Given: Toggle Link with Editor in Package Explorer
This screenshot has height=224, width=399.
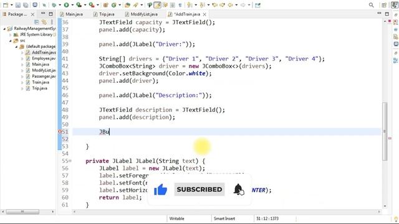Looking at the screenshot, I should [x=44, y=22].
